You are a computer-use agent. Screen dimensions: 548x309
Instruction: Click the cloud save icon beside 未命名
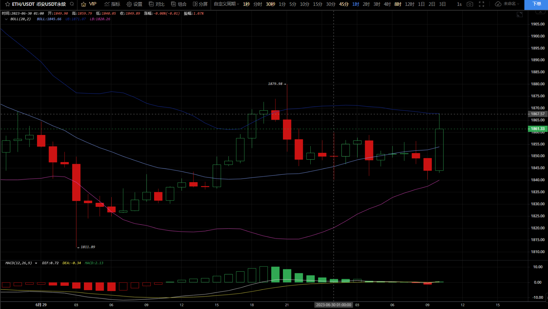(x=498, y=4)
